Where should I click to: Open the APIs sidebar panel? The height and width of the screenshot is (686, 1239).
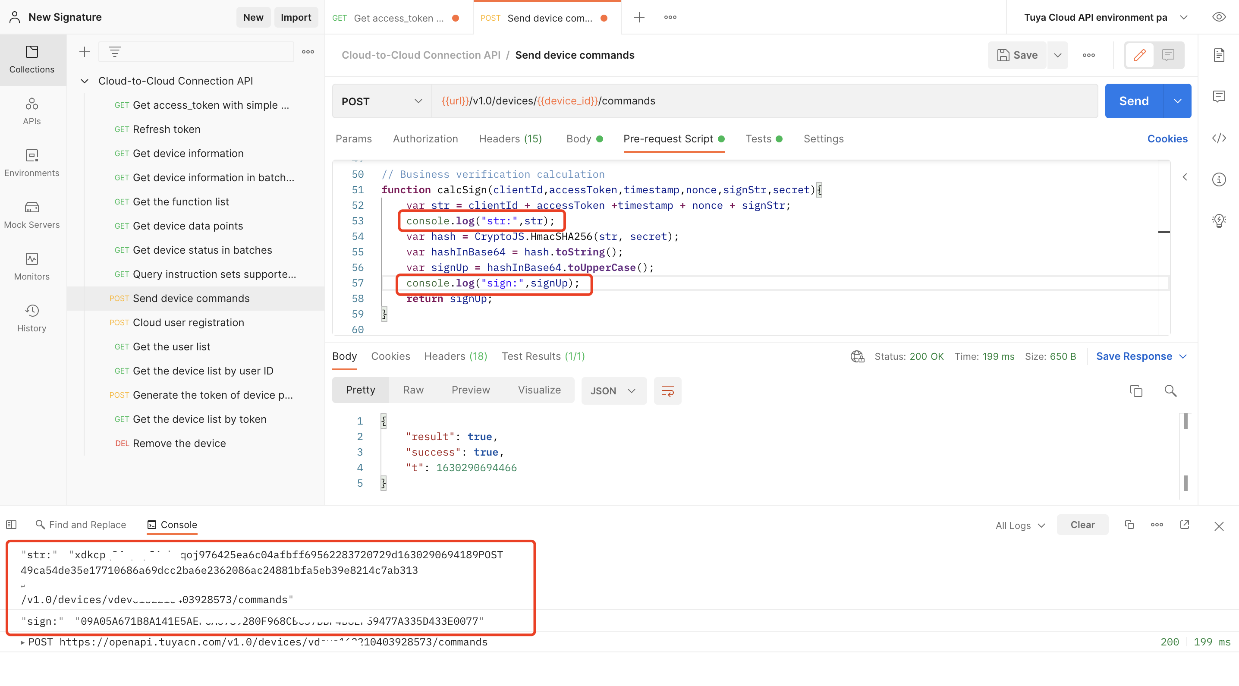[32, 112]
